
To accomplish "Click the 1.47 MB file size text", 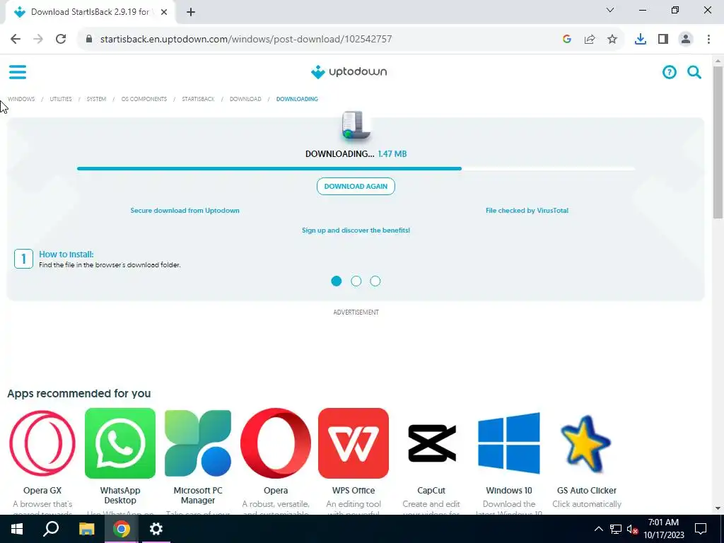I will [x=392, y=153].
